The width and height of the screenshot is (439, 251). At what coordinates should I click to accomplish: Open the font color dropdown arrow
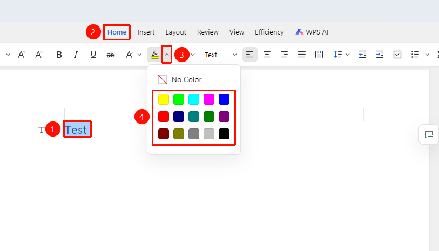139,55
